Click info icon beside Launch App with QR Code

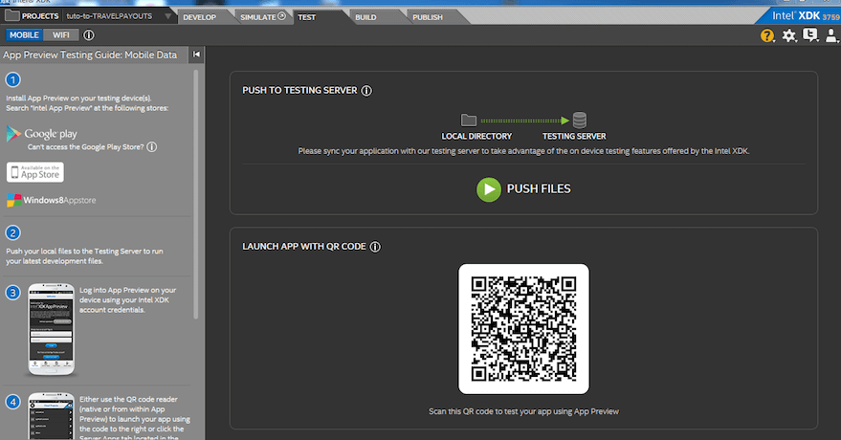375,247
